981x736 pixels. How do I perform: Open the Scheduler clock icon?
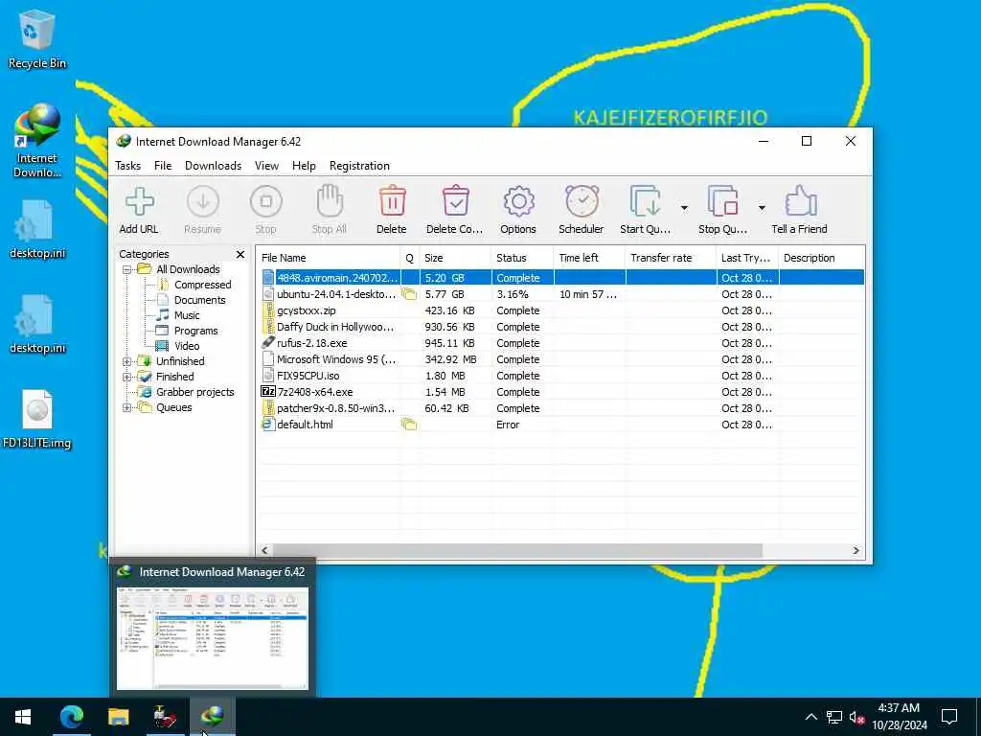coord(582,201)
